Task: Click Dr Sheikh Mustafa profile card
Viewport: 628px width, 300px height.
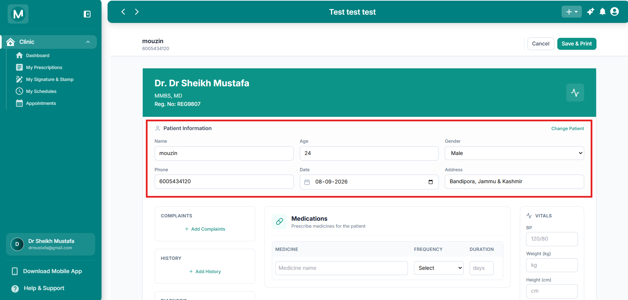Action: coord(50,244)
